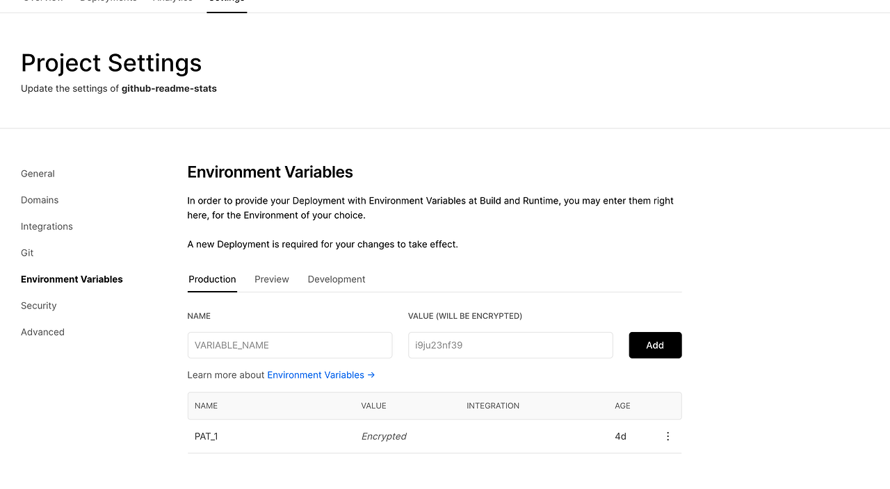Open the Integrations settings section

click(47, 226)
